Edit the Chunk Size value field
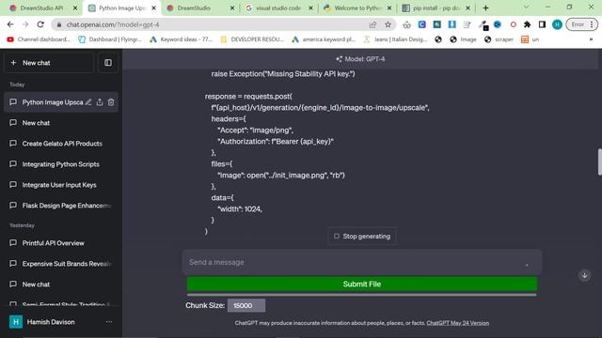The height and width of the screenshot is (338, 602). 246,305
